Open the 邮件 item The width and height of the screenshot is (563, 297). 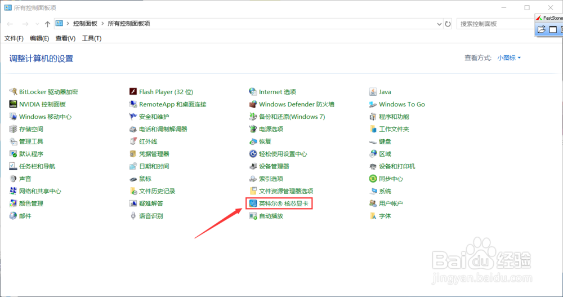coord(20,216)
